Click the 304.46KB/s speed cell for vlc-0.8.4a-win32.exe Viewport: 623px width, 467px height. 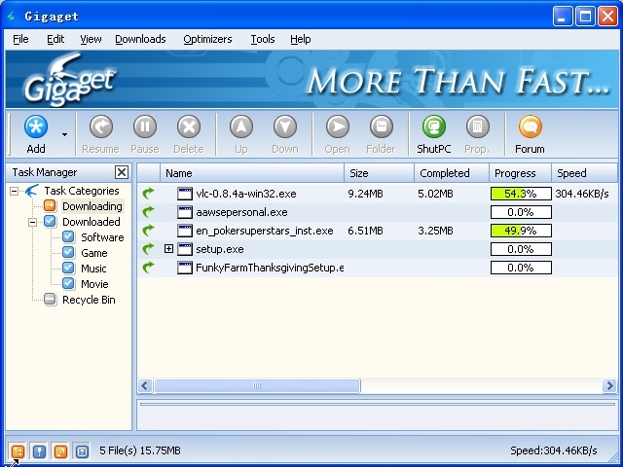582,194
